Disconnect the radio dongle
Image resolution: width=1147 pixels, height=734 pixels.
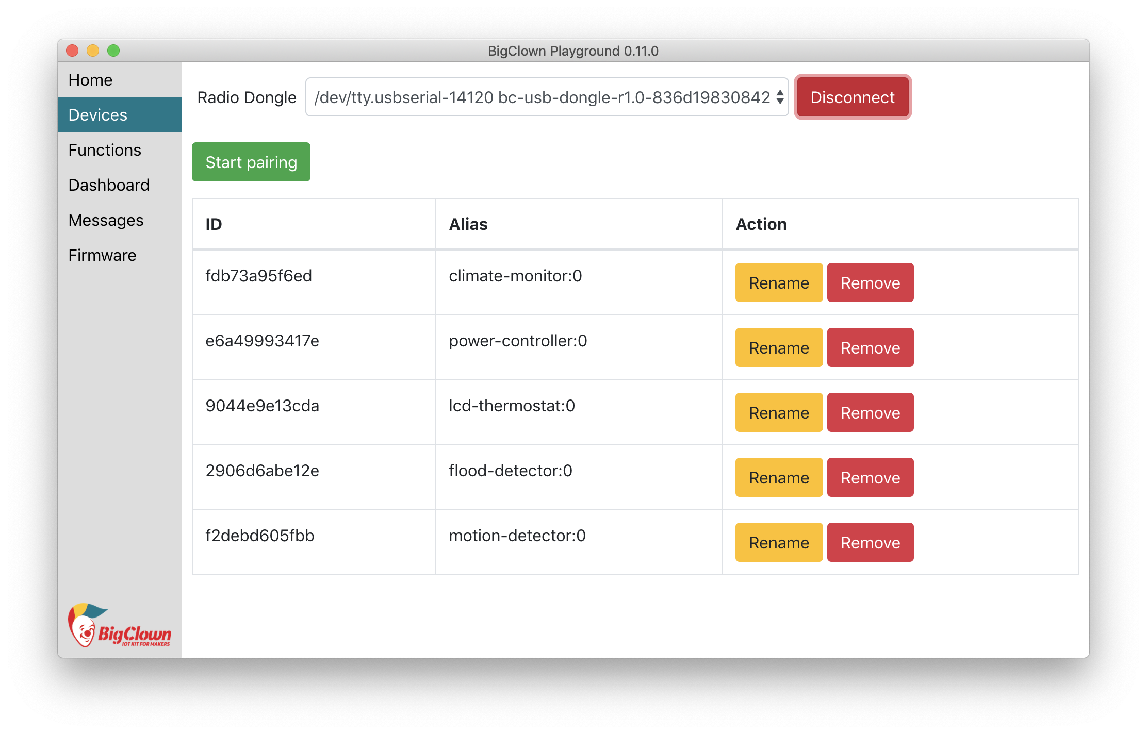point(852,97)
